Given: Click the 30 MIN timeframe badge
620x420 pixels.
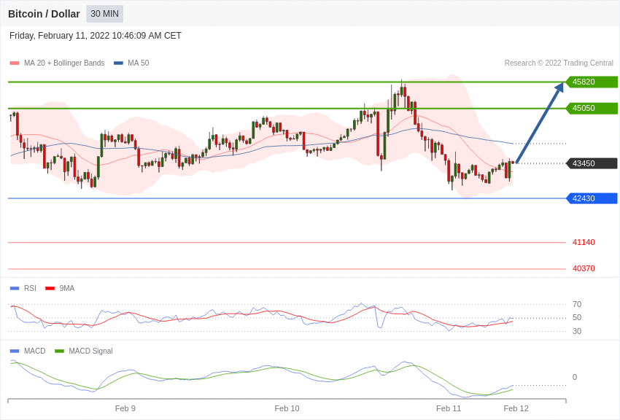Looking at the screenshot, I should (104, 14).
